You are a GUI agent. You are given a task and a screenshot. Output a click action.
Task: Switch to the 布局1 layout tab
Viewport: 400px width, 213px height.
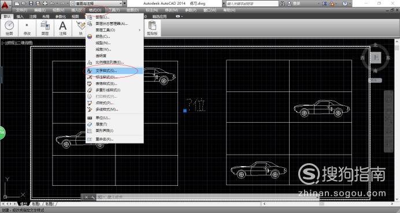coord(36,204)
